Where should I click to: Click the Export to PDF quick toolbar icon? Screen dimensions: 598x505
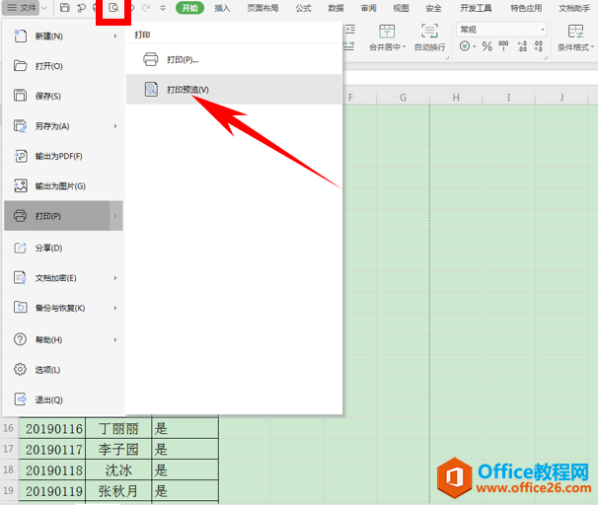[x=81, y=8]
